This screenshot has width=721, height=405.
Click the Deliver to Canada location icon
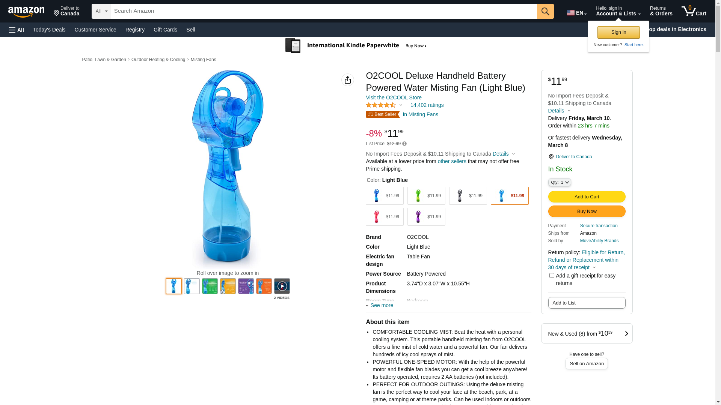pos(551,157)
